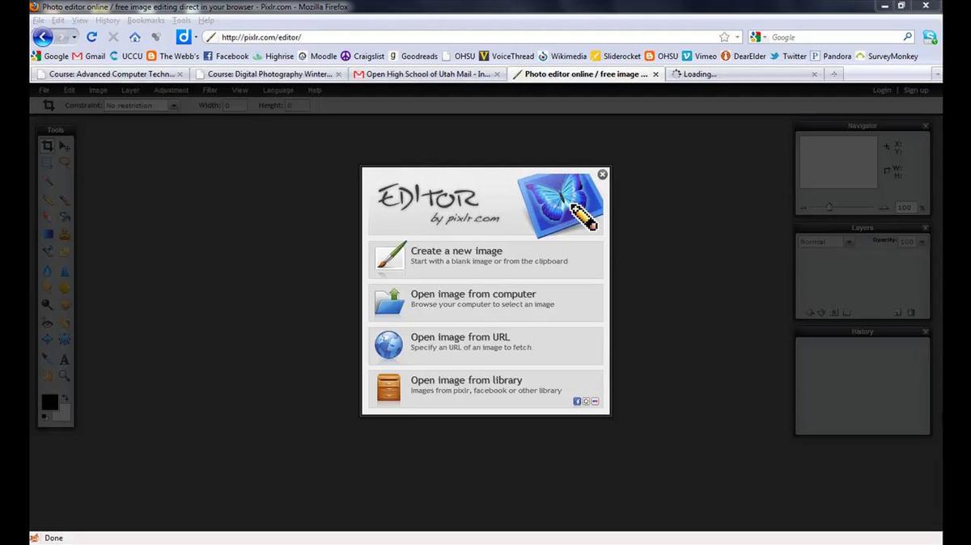Viewport: 971px width, 545px height.
Task: Open the Facebook bookmark
Action: pyautogui.click(x=226, y=56)
